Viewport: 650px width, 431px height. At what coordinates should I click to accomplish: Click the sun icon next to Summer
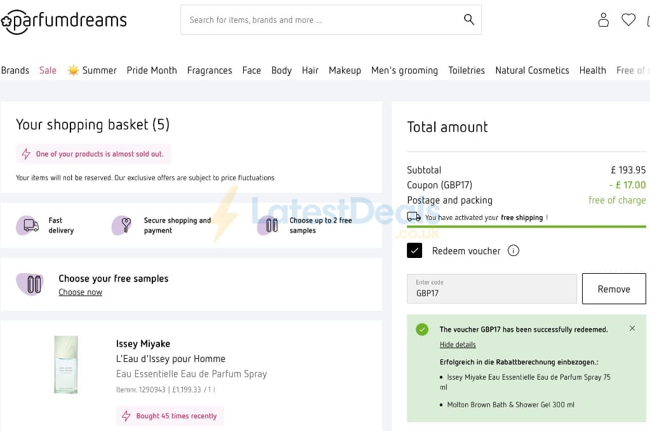(x=74, y=70)
